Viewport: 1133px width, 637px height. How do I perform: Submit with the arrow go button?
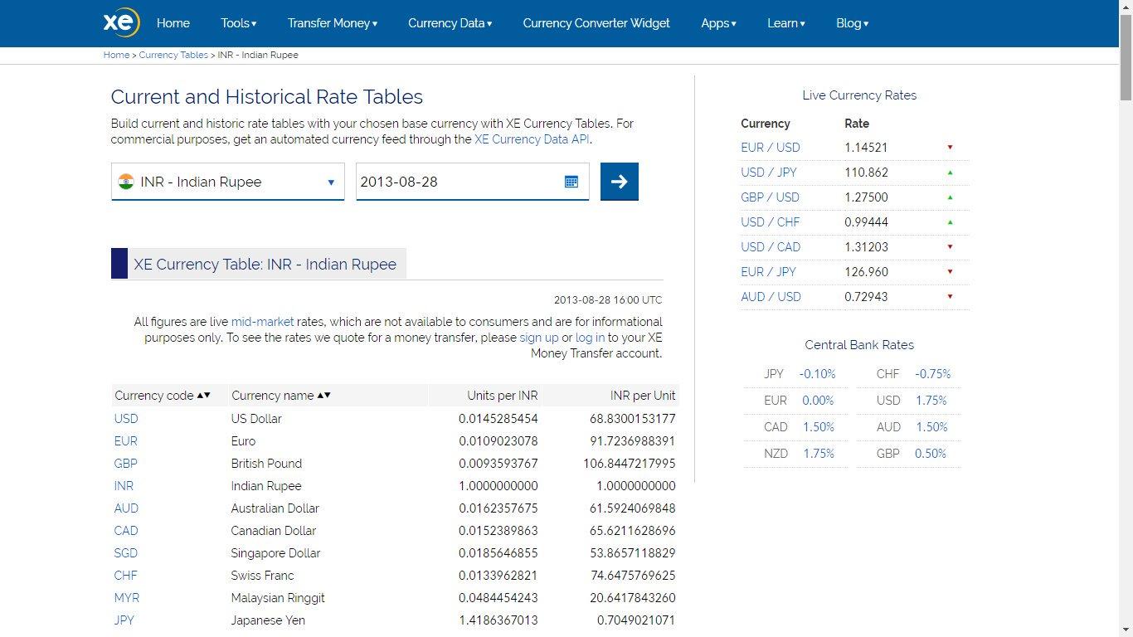[x=620, y=182]
